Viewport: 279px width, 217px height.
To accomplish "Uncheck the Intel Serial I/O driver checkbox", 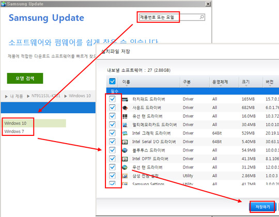I will point(112,142).
